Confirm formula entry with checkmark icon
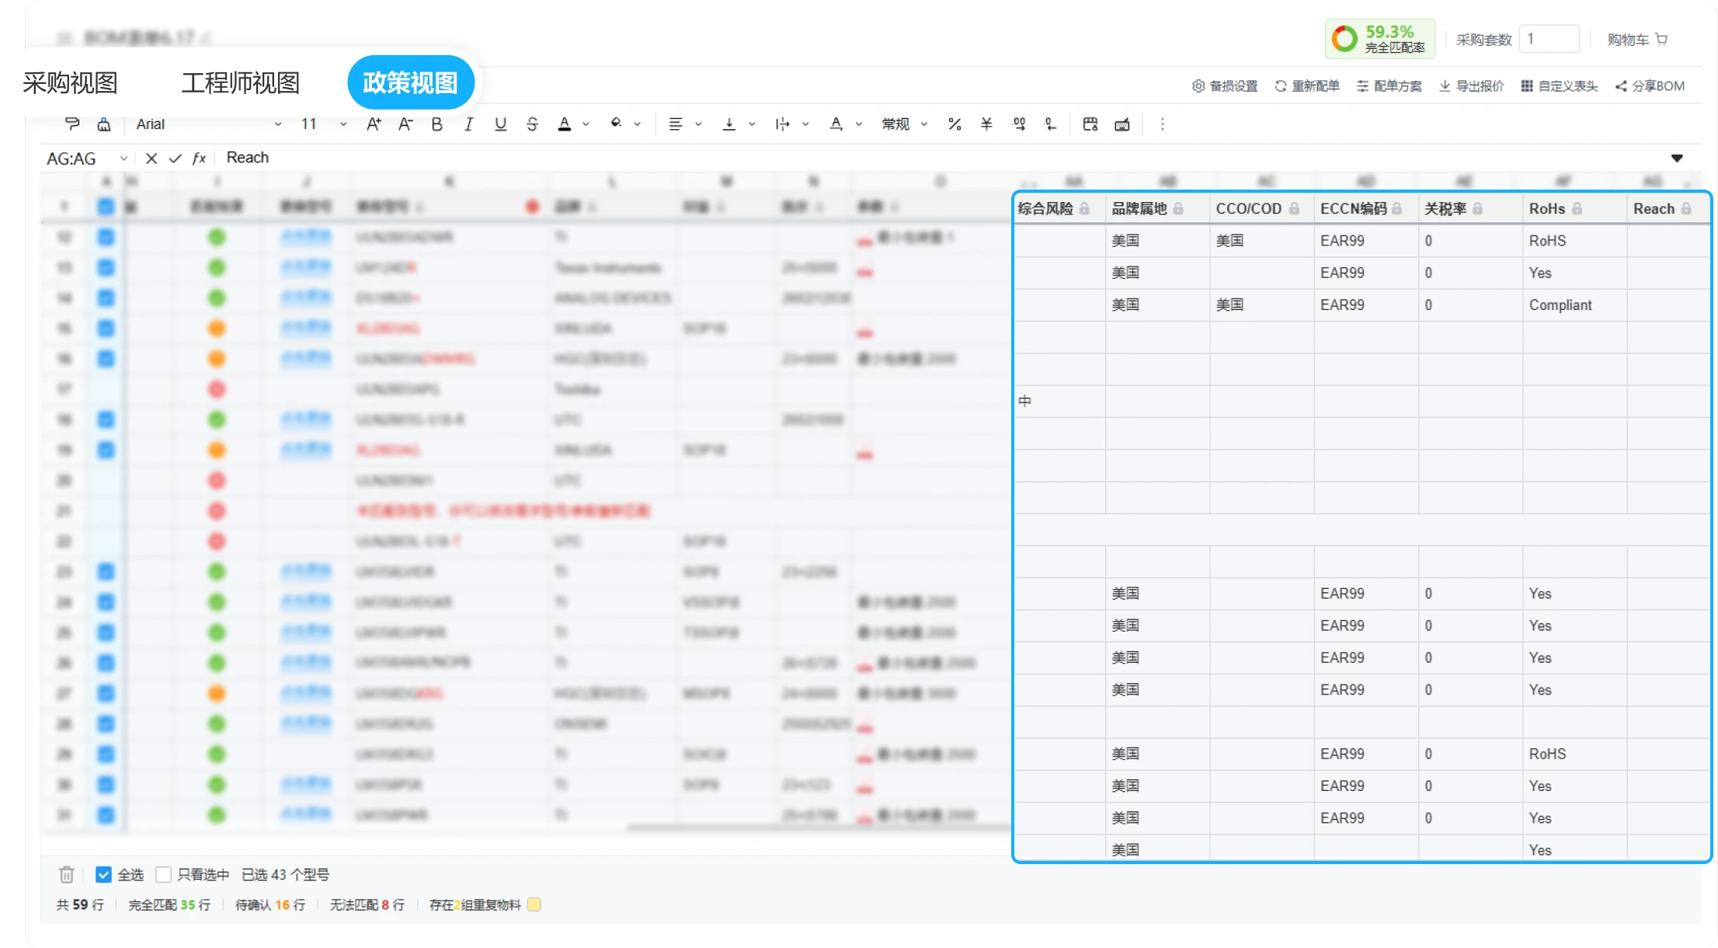The width and height of the screenshot is (1718, 948). click(176, 159)
